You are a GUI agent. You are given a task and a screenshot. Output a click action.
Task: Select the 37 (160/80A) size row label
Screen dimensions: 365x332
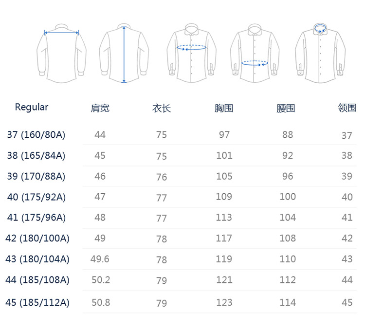tap(36, 135)
